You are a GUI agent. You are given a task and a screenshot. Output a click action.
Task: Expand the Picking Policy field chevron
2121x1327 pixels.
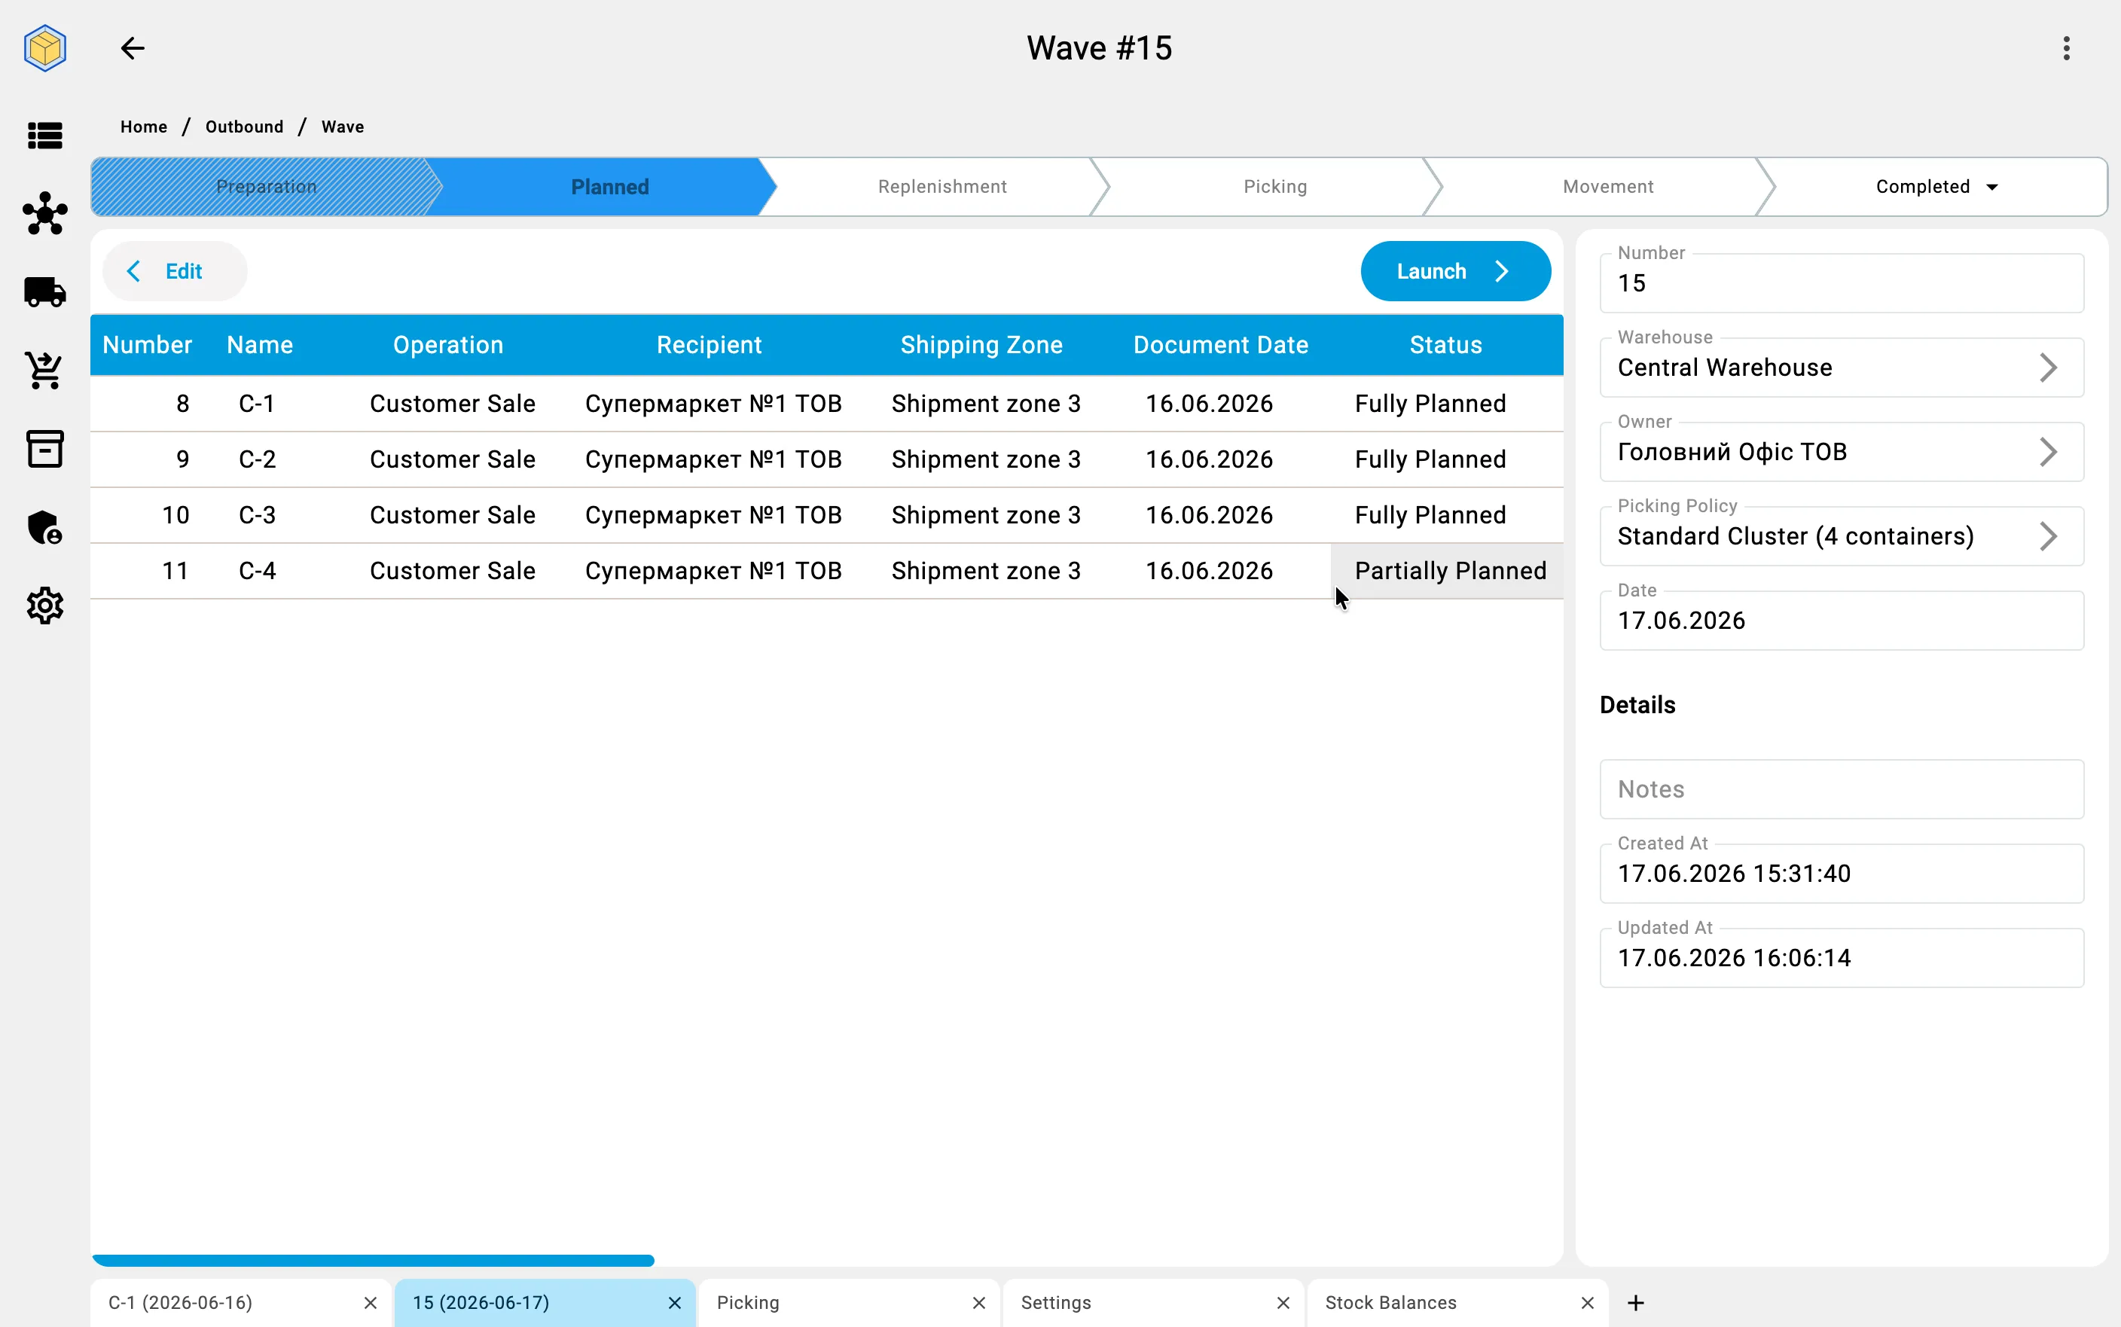click(x=2047, y=536)
